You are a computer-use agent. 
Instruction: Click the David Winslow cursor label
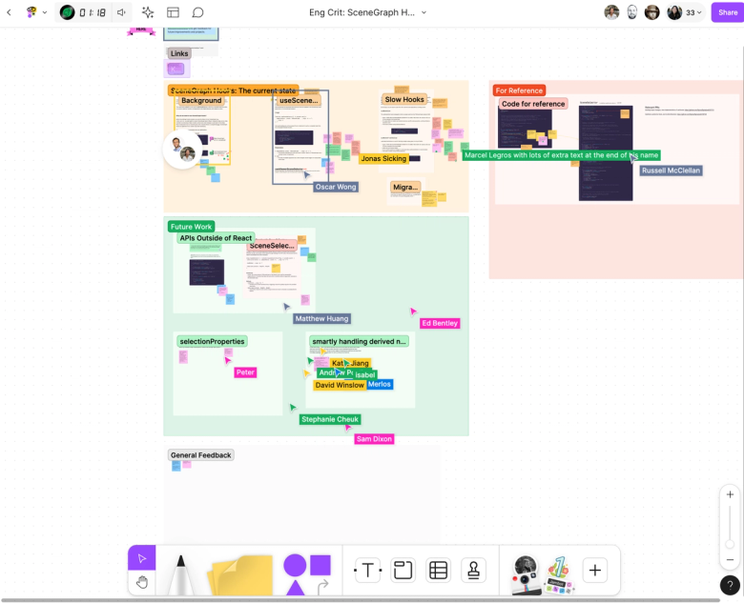(x=340, y=385)
